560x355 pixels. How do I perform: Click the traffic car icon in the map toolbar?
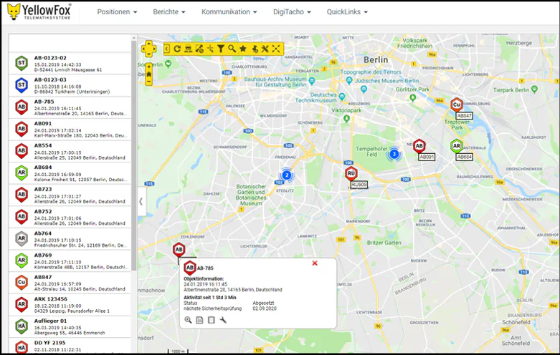188,49
